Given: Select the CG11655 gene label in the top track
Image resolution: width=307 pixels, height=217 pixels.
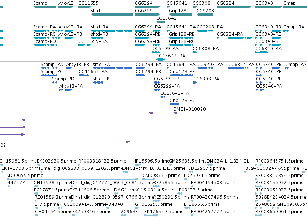Looking at the screenshot, I should [x=88, y=3].
